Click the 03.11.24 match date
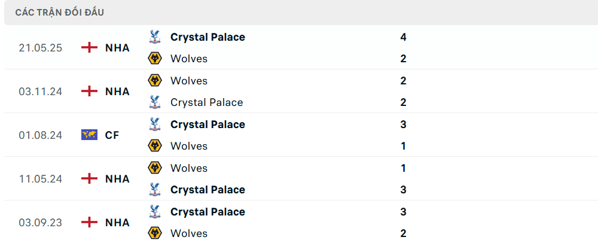Viewport: 598px width, 243px height. point(41,92)
